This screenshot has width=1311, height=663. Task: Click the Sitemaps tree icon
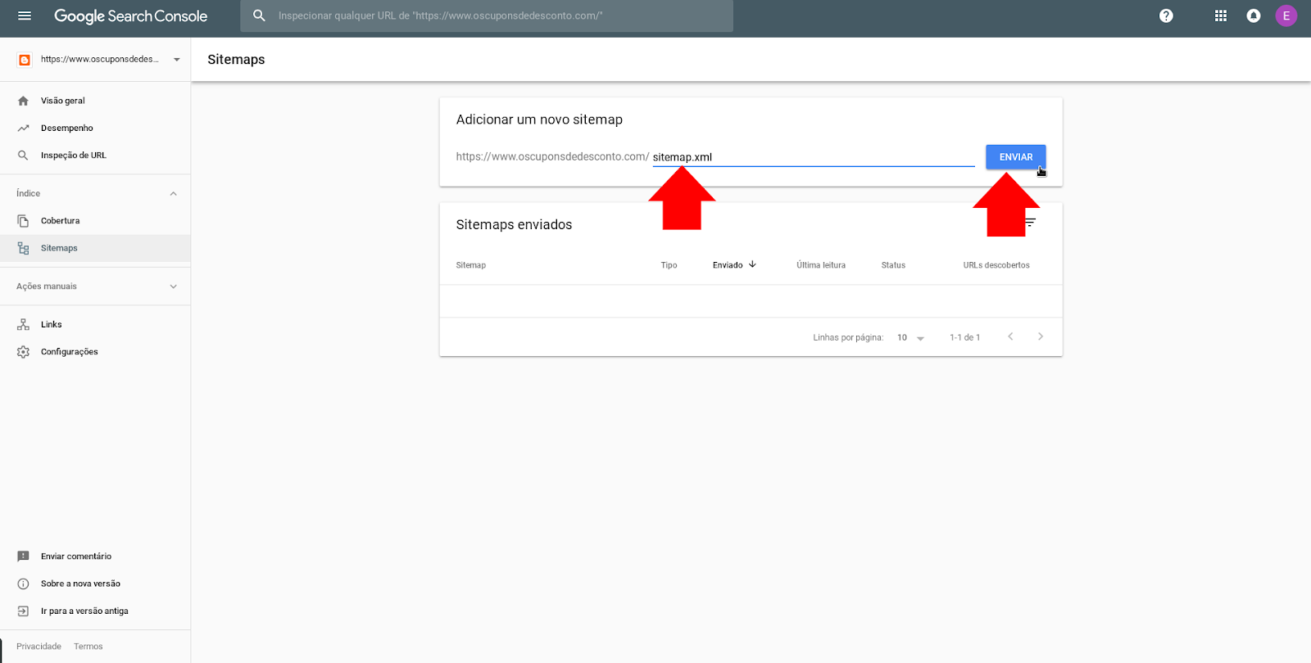point(23,248)
